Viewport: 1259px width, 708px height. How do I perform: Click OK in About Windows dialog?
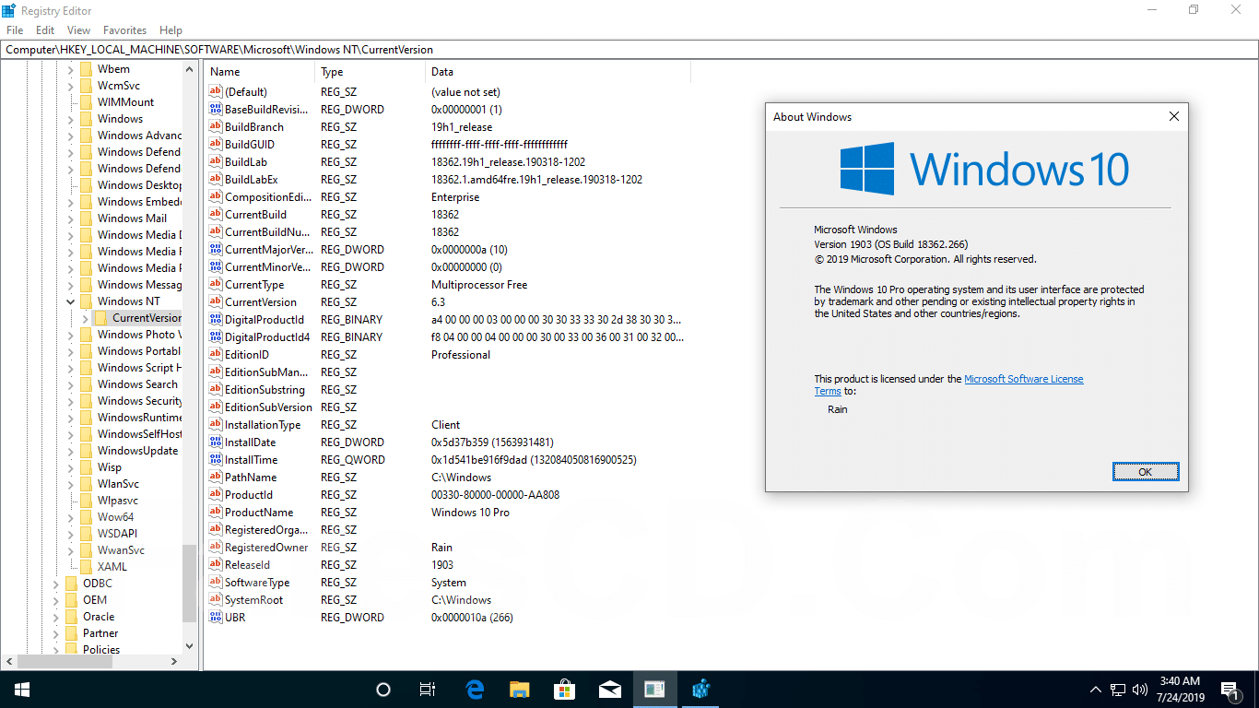coord(1145,471)
